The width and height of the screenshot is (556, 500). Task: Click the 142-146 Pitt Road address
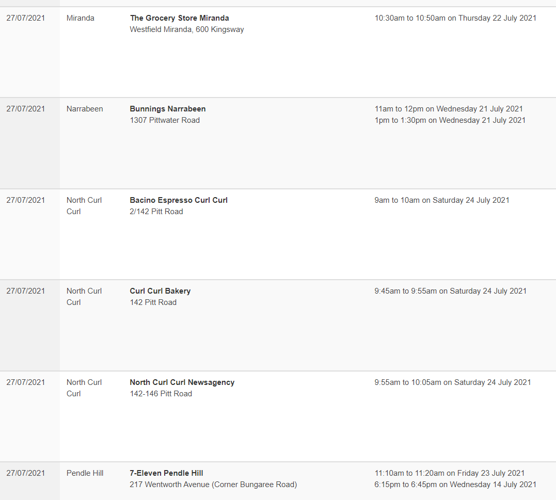pos(161,394)
